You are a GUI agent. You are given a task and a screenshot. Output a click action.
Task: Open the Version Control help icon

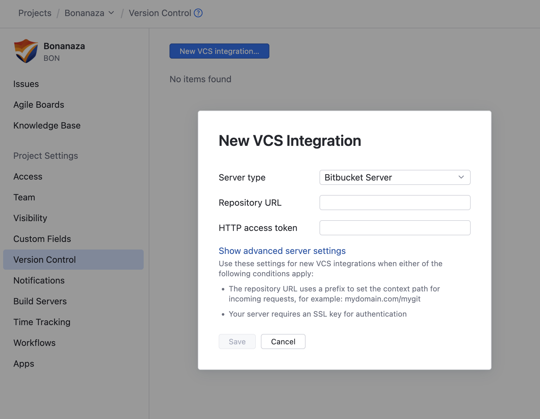click(x=198, y=13)
